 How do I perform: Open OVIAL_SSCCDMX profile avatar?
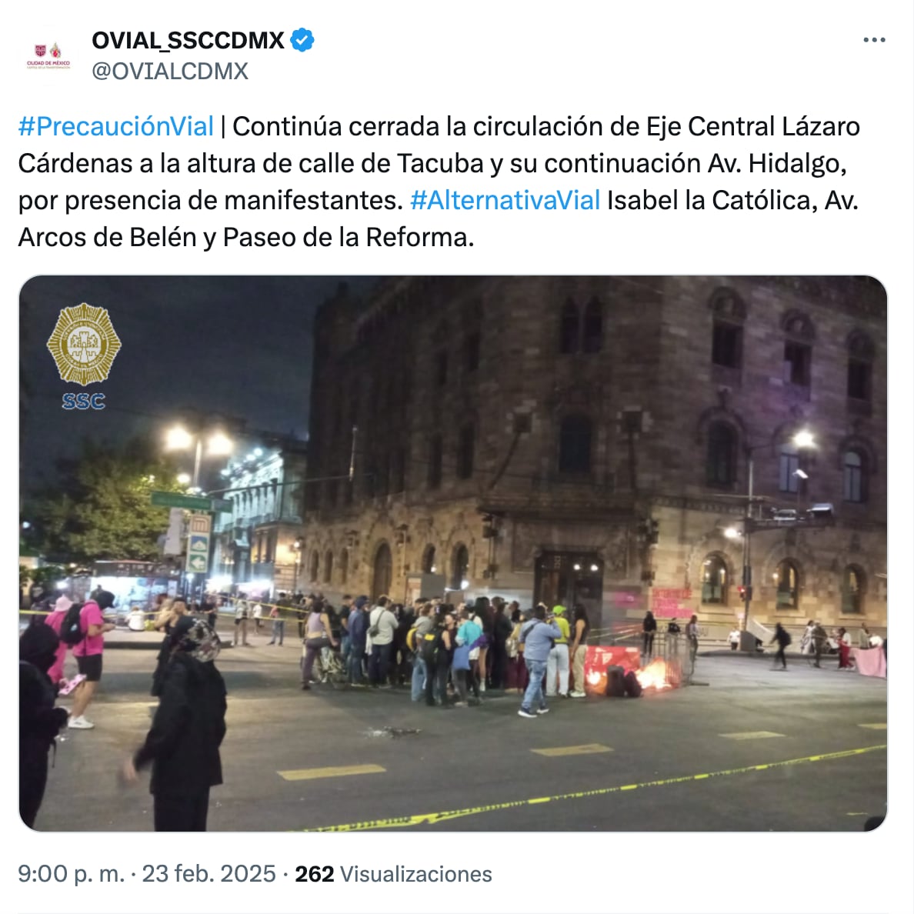48,55
